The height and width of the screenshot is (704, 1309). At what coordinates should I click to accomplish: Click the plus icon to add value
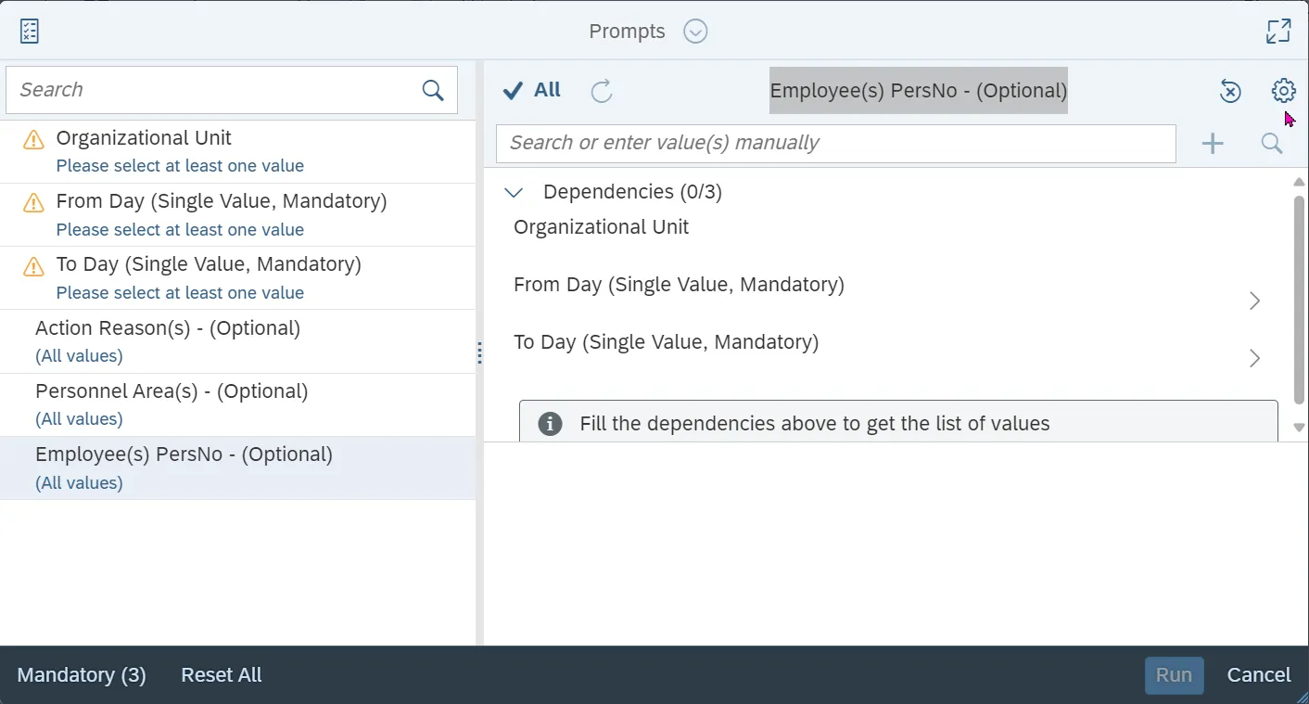click(1213, 143)
